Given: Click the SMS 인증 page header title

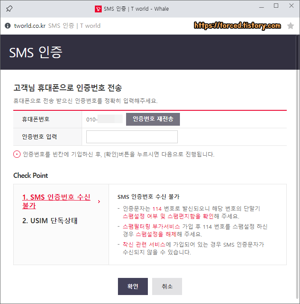Looking at the screenshot, I should point(35,52).
